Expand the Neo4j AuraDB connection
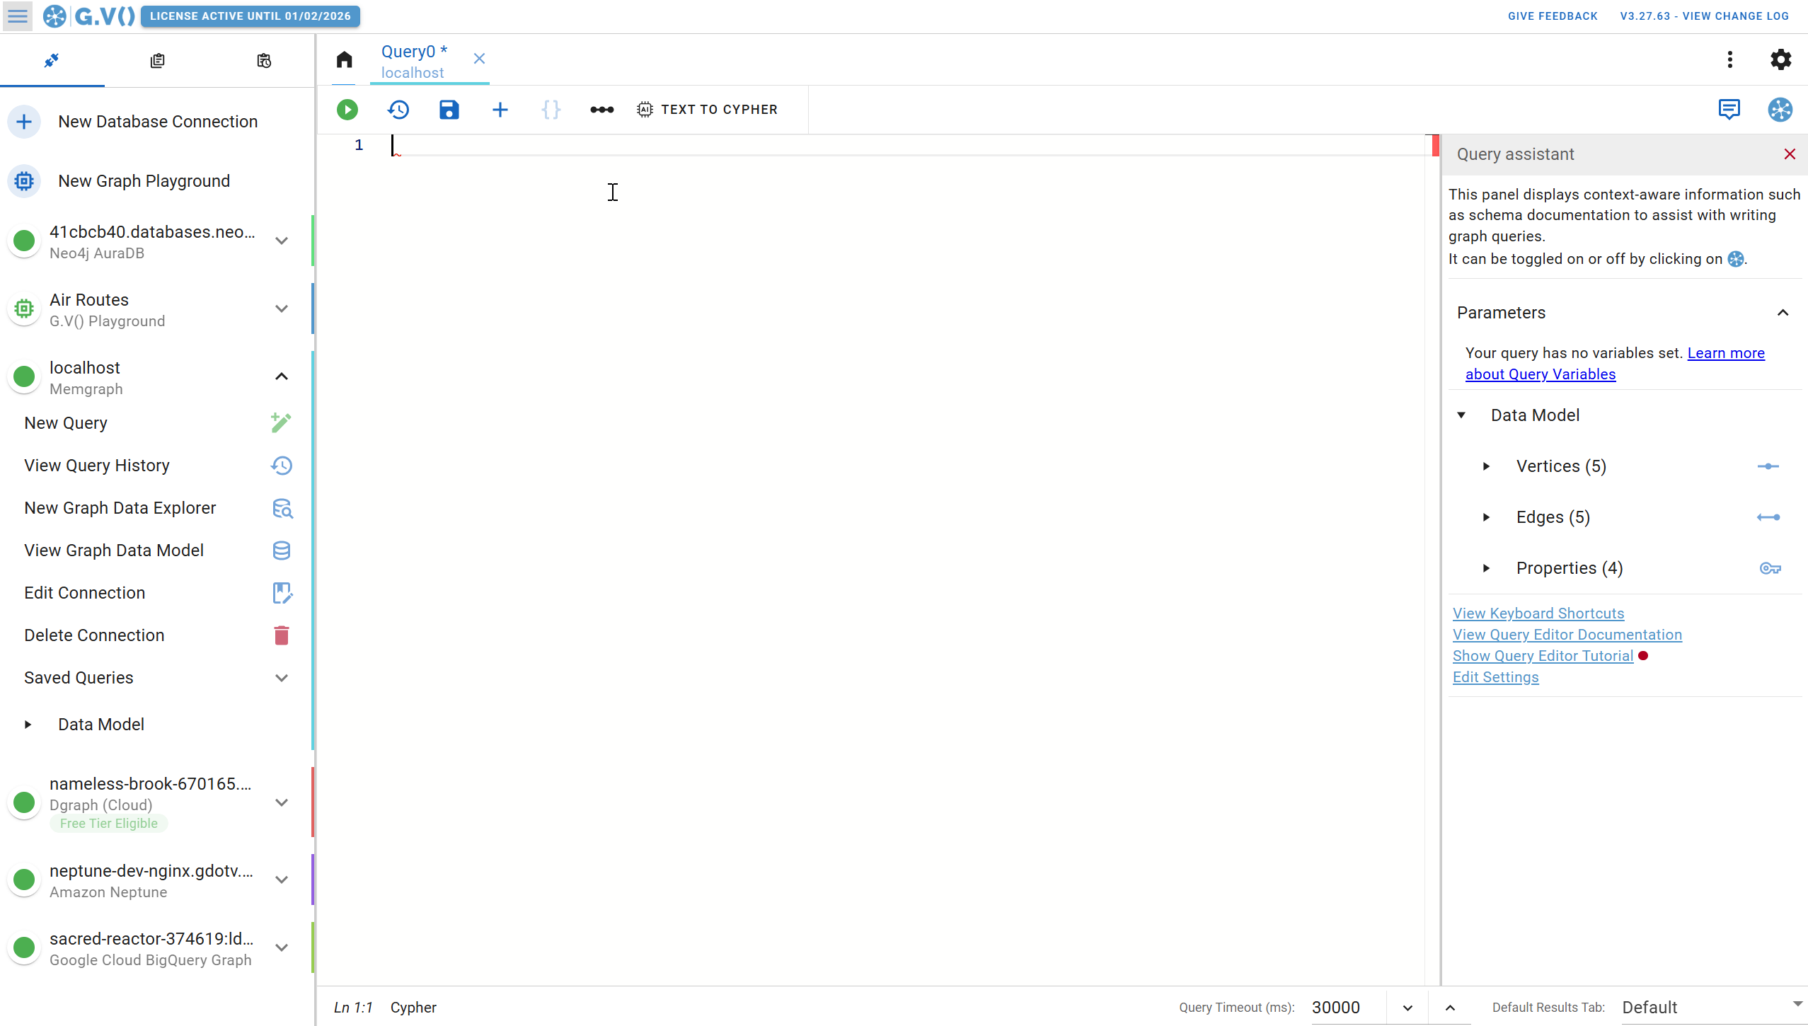This screenshot has width=1808, height=1026. 281,241
